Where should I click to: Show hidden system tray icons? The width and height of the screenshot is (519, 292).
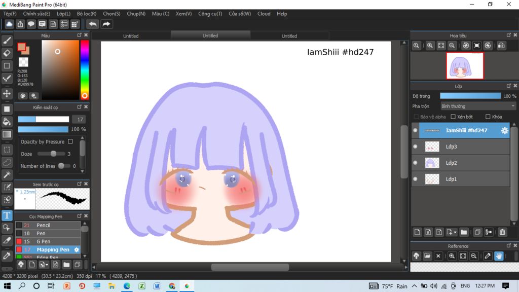(415, 286)
